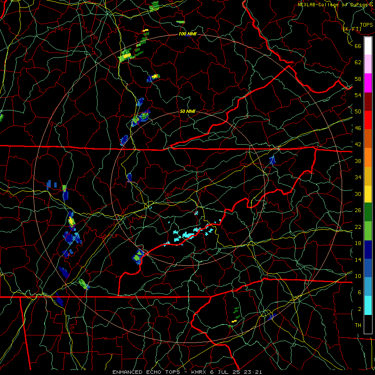Click the '2' legend value
Viewport: 375px width, 375px height.
[360, 309]
